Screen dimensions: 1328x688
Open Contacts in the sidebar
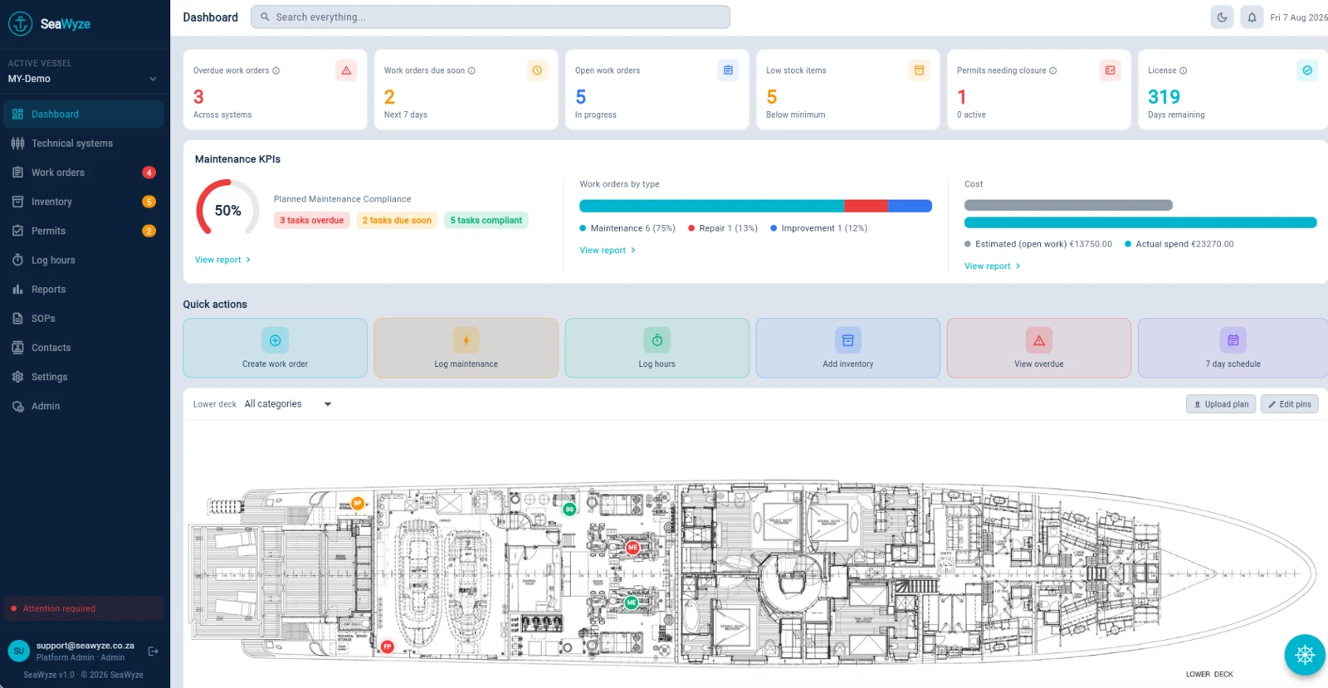tap(83, 348)
